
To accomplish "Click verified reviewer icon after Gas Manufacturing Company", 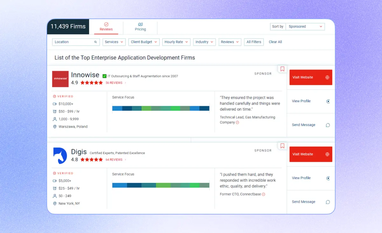I will pyautogui.click(x=237, y=123).
